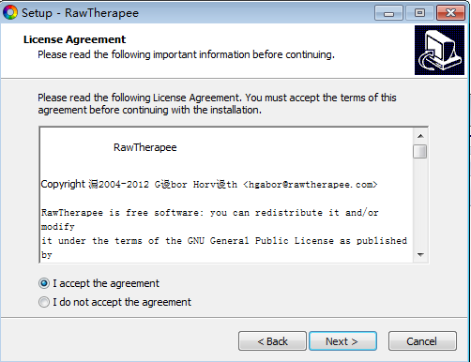The height and width of the screenshot is (362, 471).
Task: Click the license scrollbar down arrow
Action: pyautogui.click(x=420, y=255)
